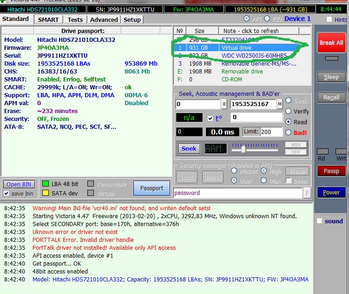Click the M button beside end LBA
This screenshot has height=294, width=349.
pos(280,104)
